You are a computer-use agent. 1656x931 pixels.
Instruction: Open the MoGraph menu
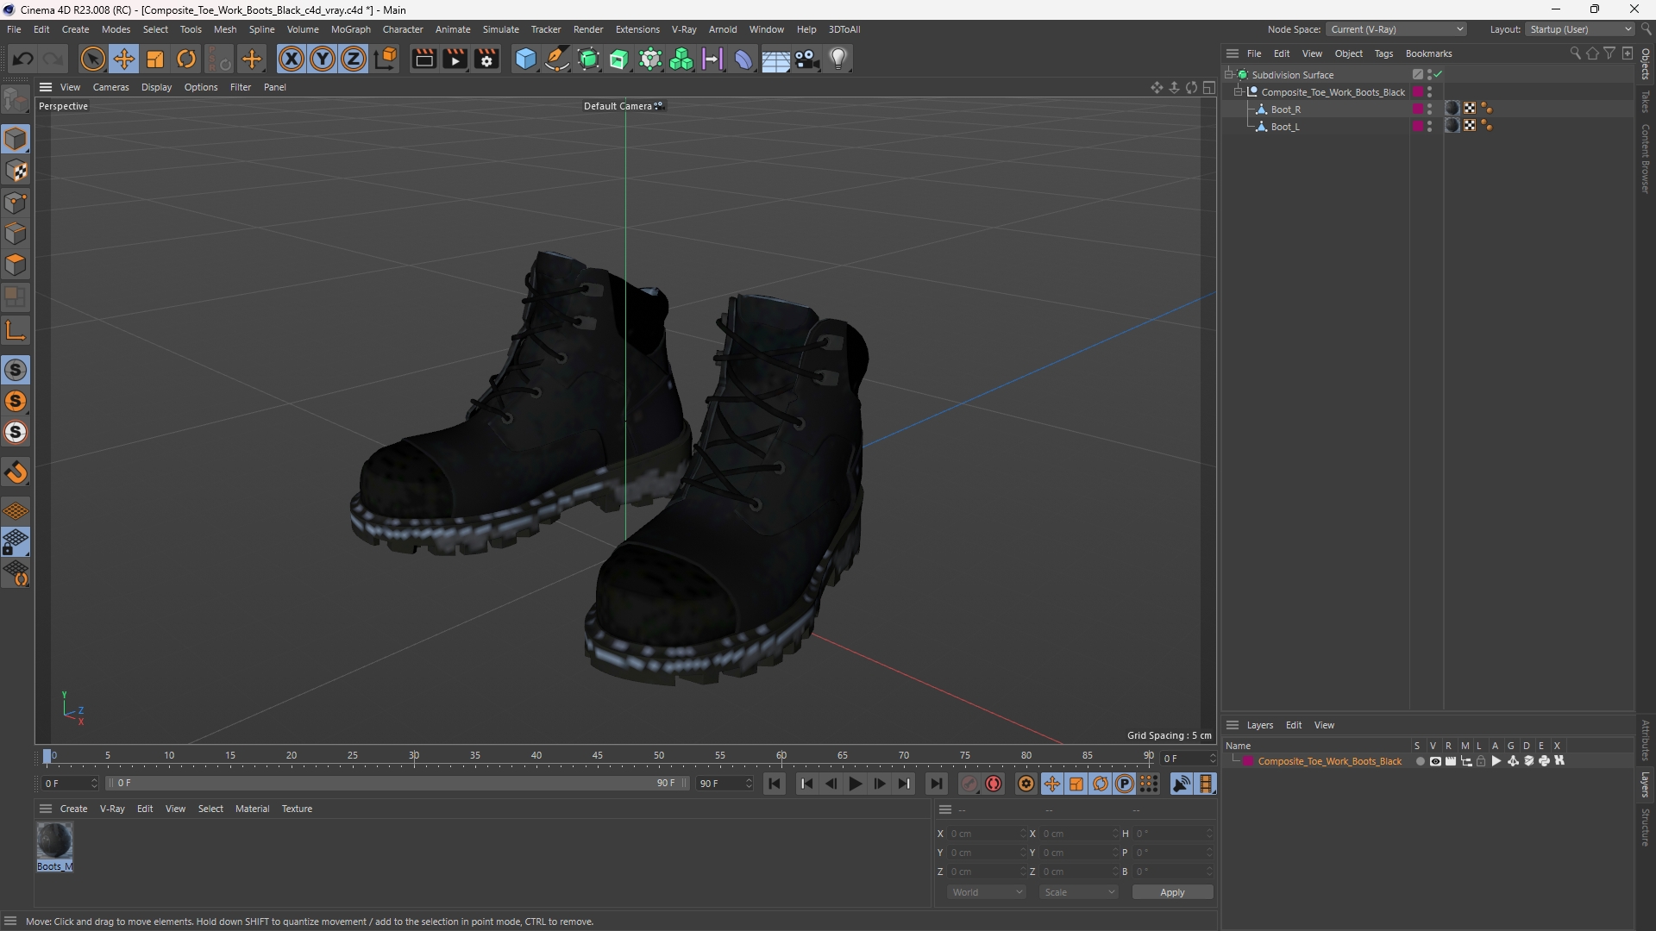[350, 29]
